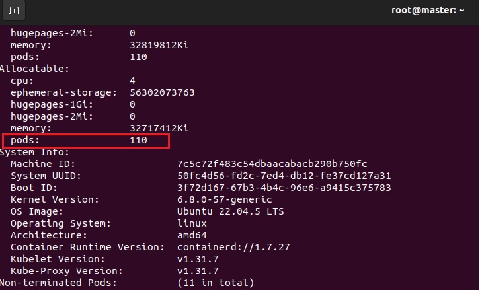Click the Kube-Proxy Version label
This screenshot has width=480, height=290.
pyautogui.click(x=67, y=271)
